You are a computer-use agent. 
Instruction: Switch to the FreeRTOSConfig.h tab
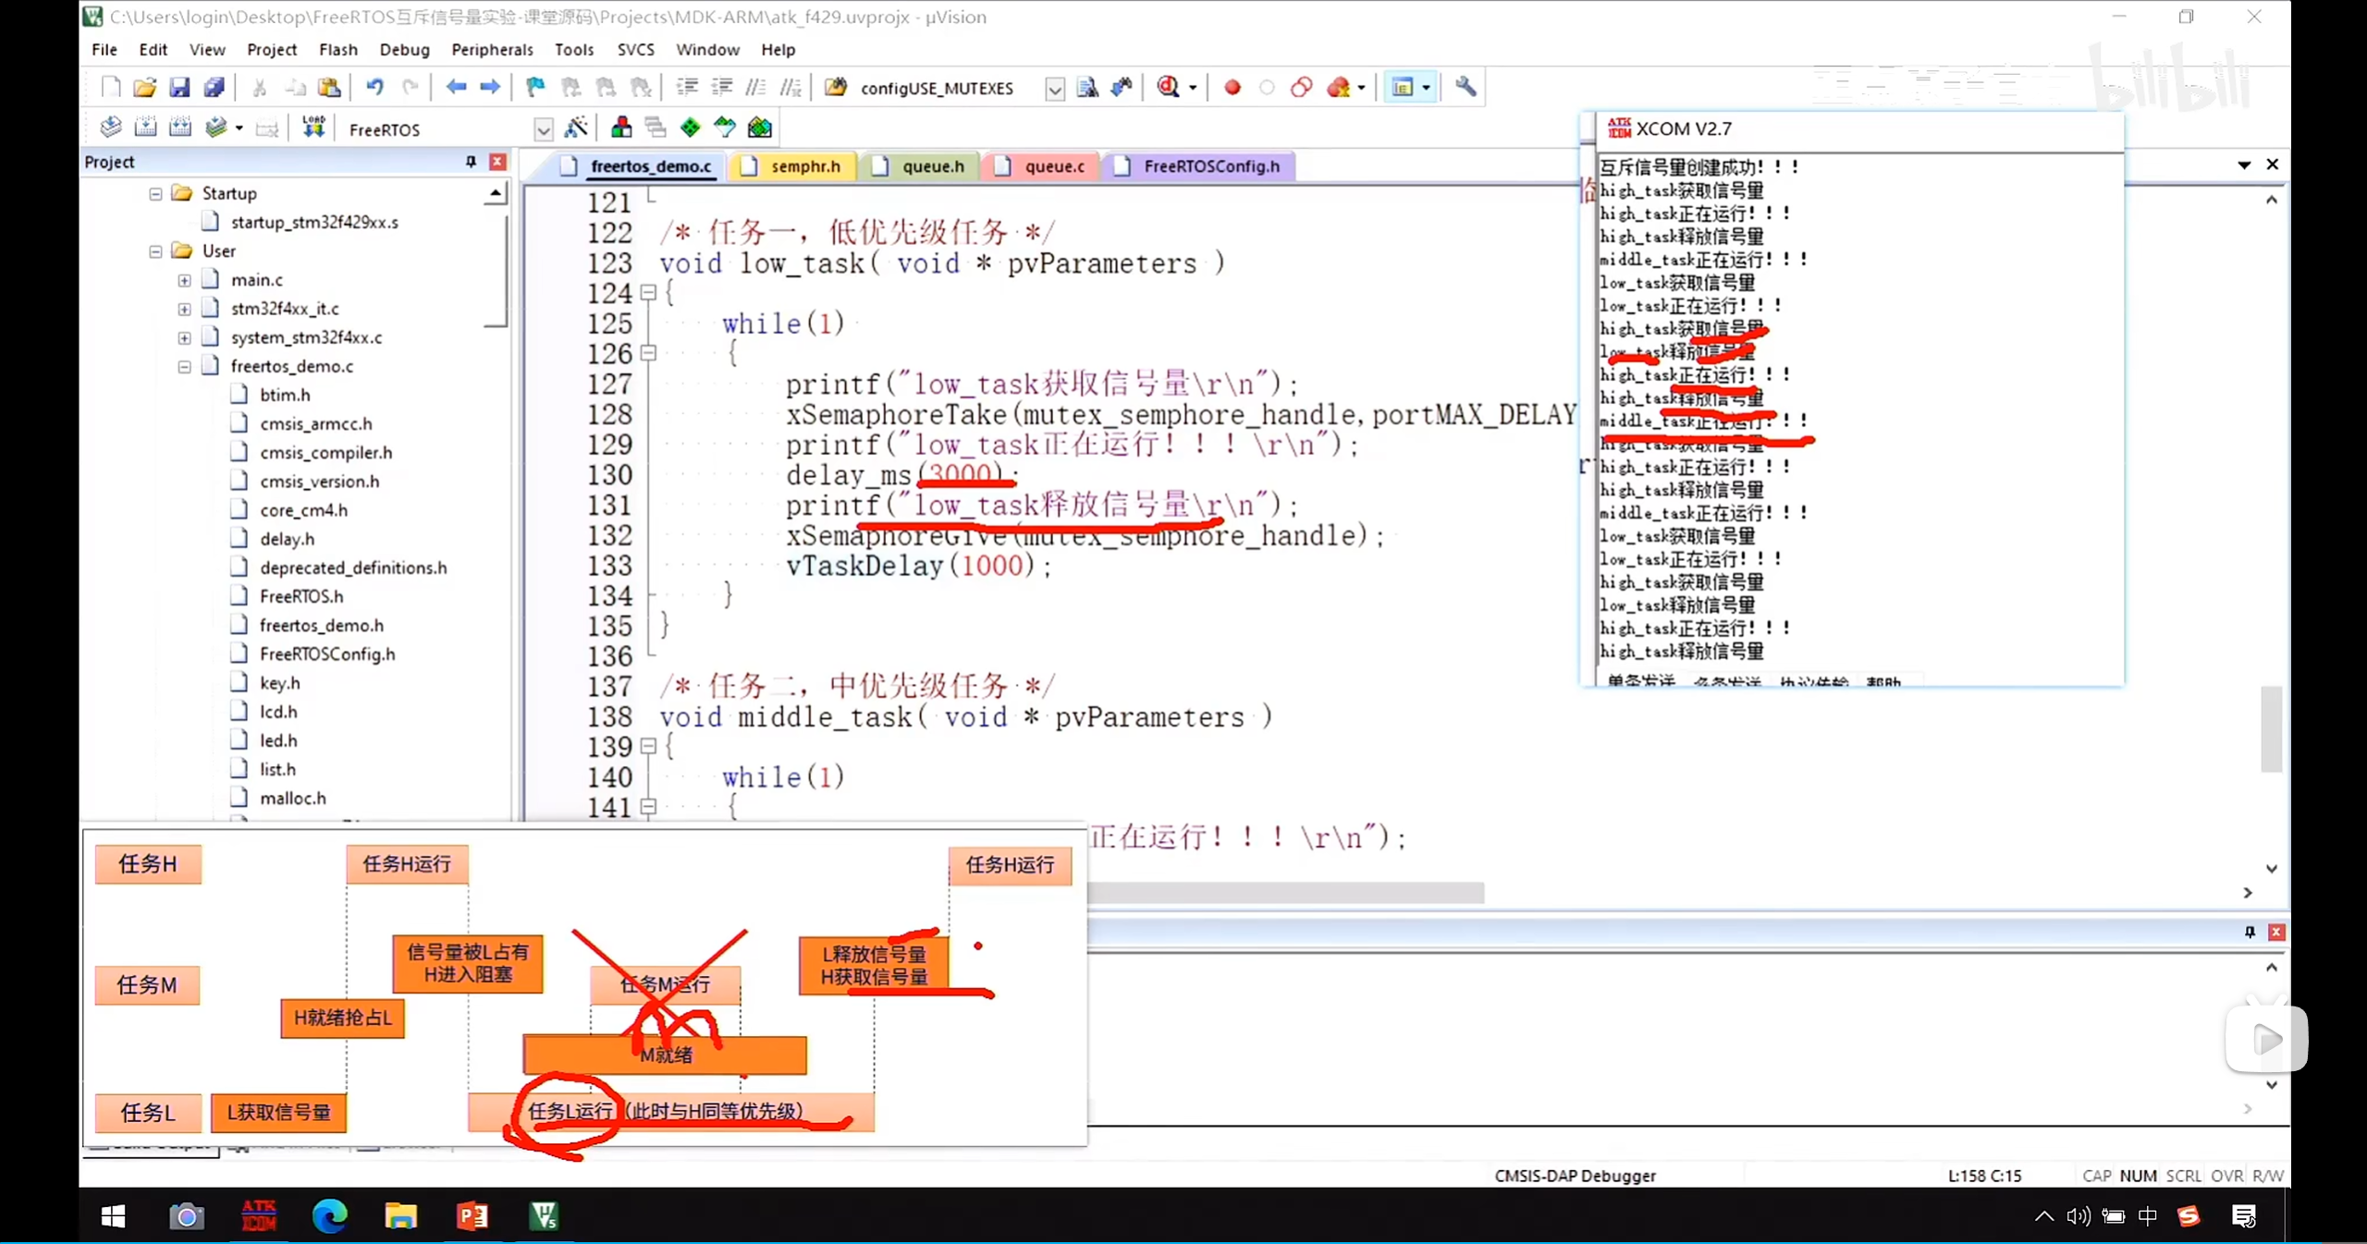tap(1210, 166)
